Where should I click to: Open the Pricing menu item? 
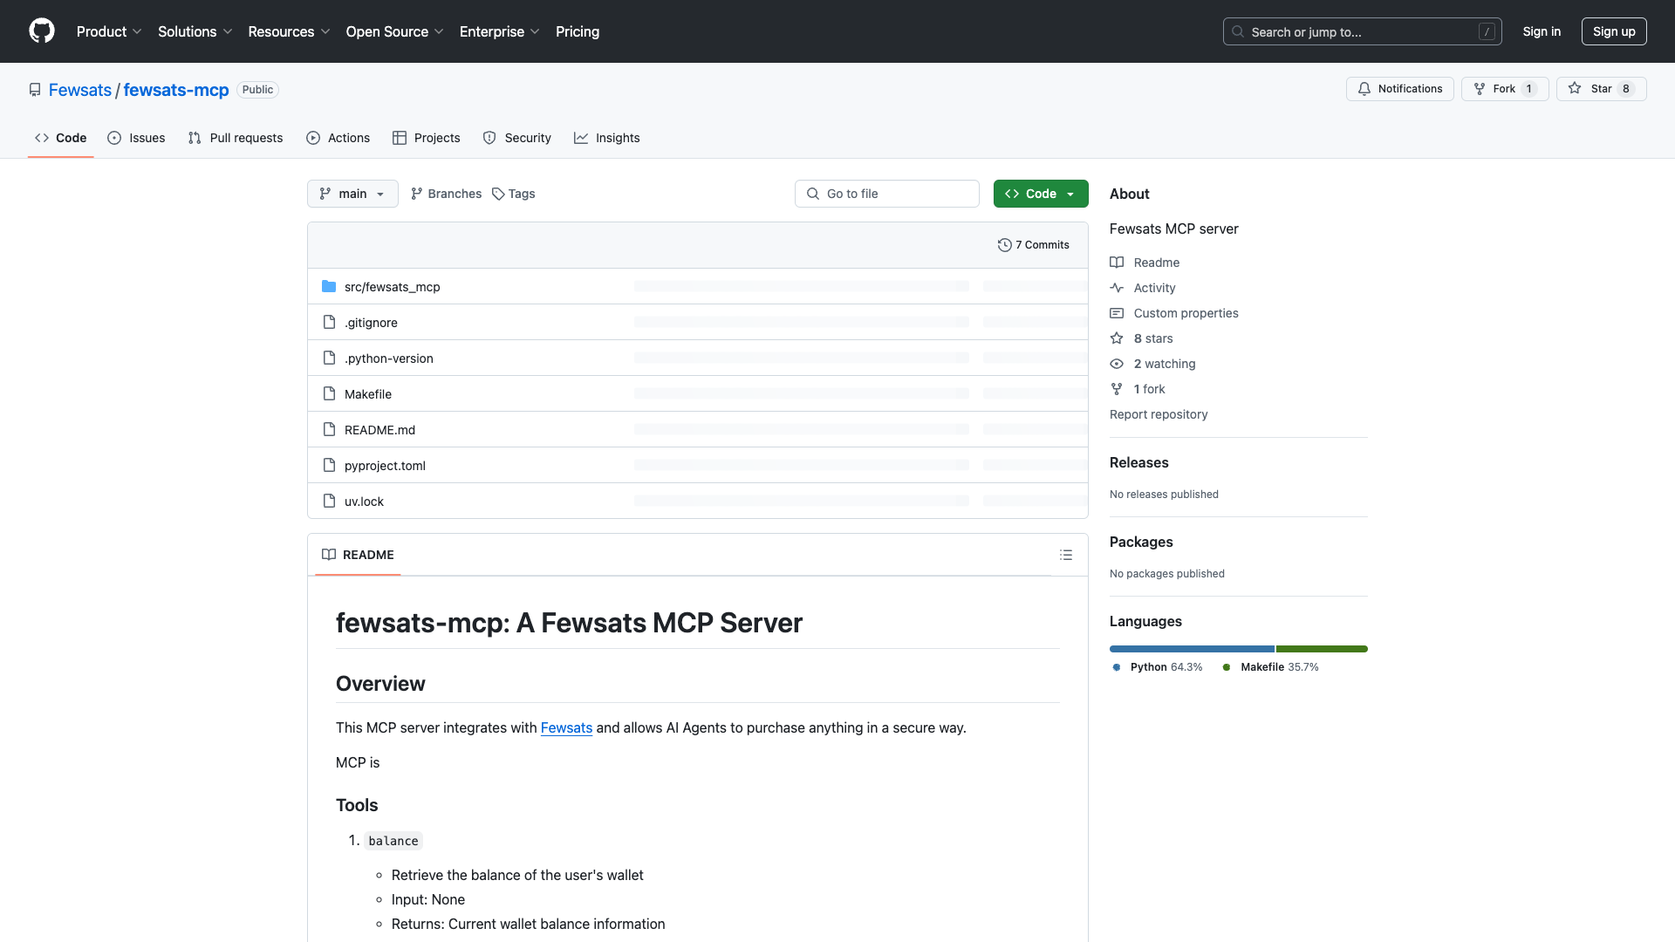coord(577,31)
